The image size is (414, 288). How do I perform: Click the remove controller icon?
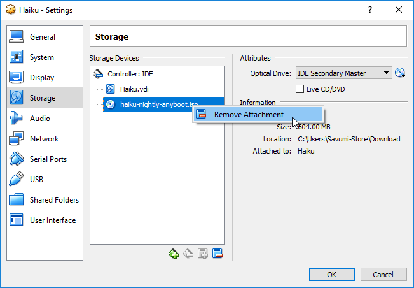pos(188,254)
